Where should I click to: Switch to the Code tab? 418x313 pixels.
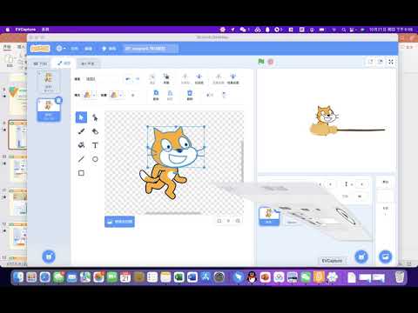pos(40,63)
